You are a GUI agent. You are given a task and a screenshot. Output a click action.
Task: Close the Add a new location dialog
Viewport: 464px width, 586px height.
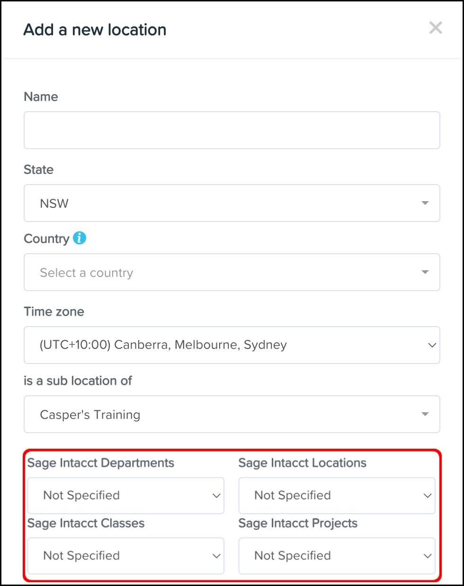click(436, 28)
